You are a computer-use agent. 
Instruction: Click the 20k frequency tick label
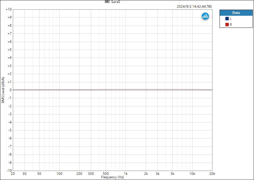[x=212, y=174]
